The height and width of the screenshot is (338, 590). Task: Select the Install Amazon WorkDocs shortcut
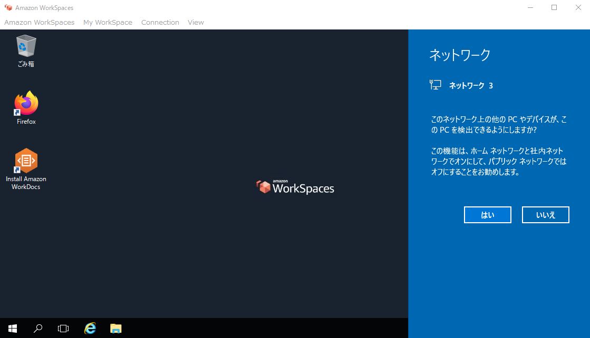point(26,169)
